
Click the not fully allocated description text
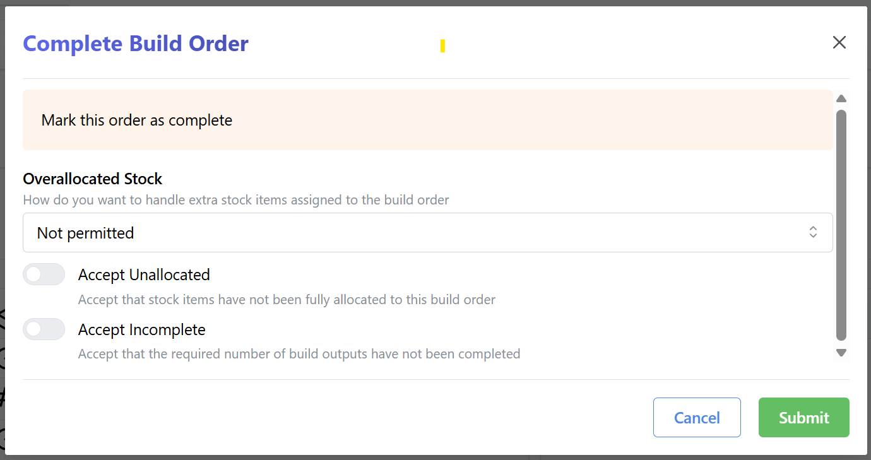(287, 300)
